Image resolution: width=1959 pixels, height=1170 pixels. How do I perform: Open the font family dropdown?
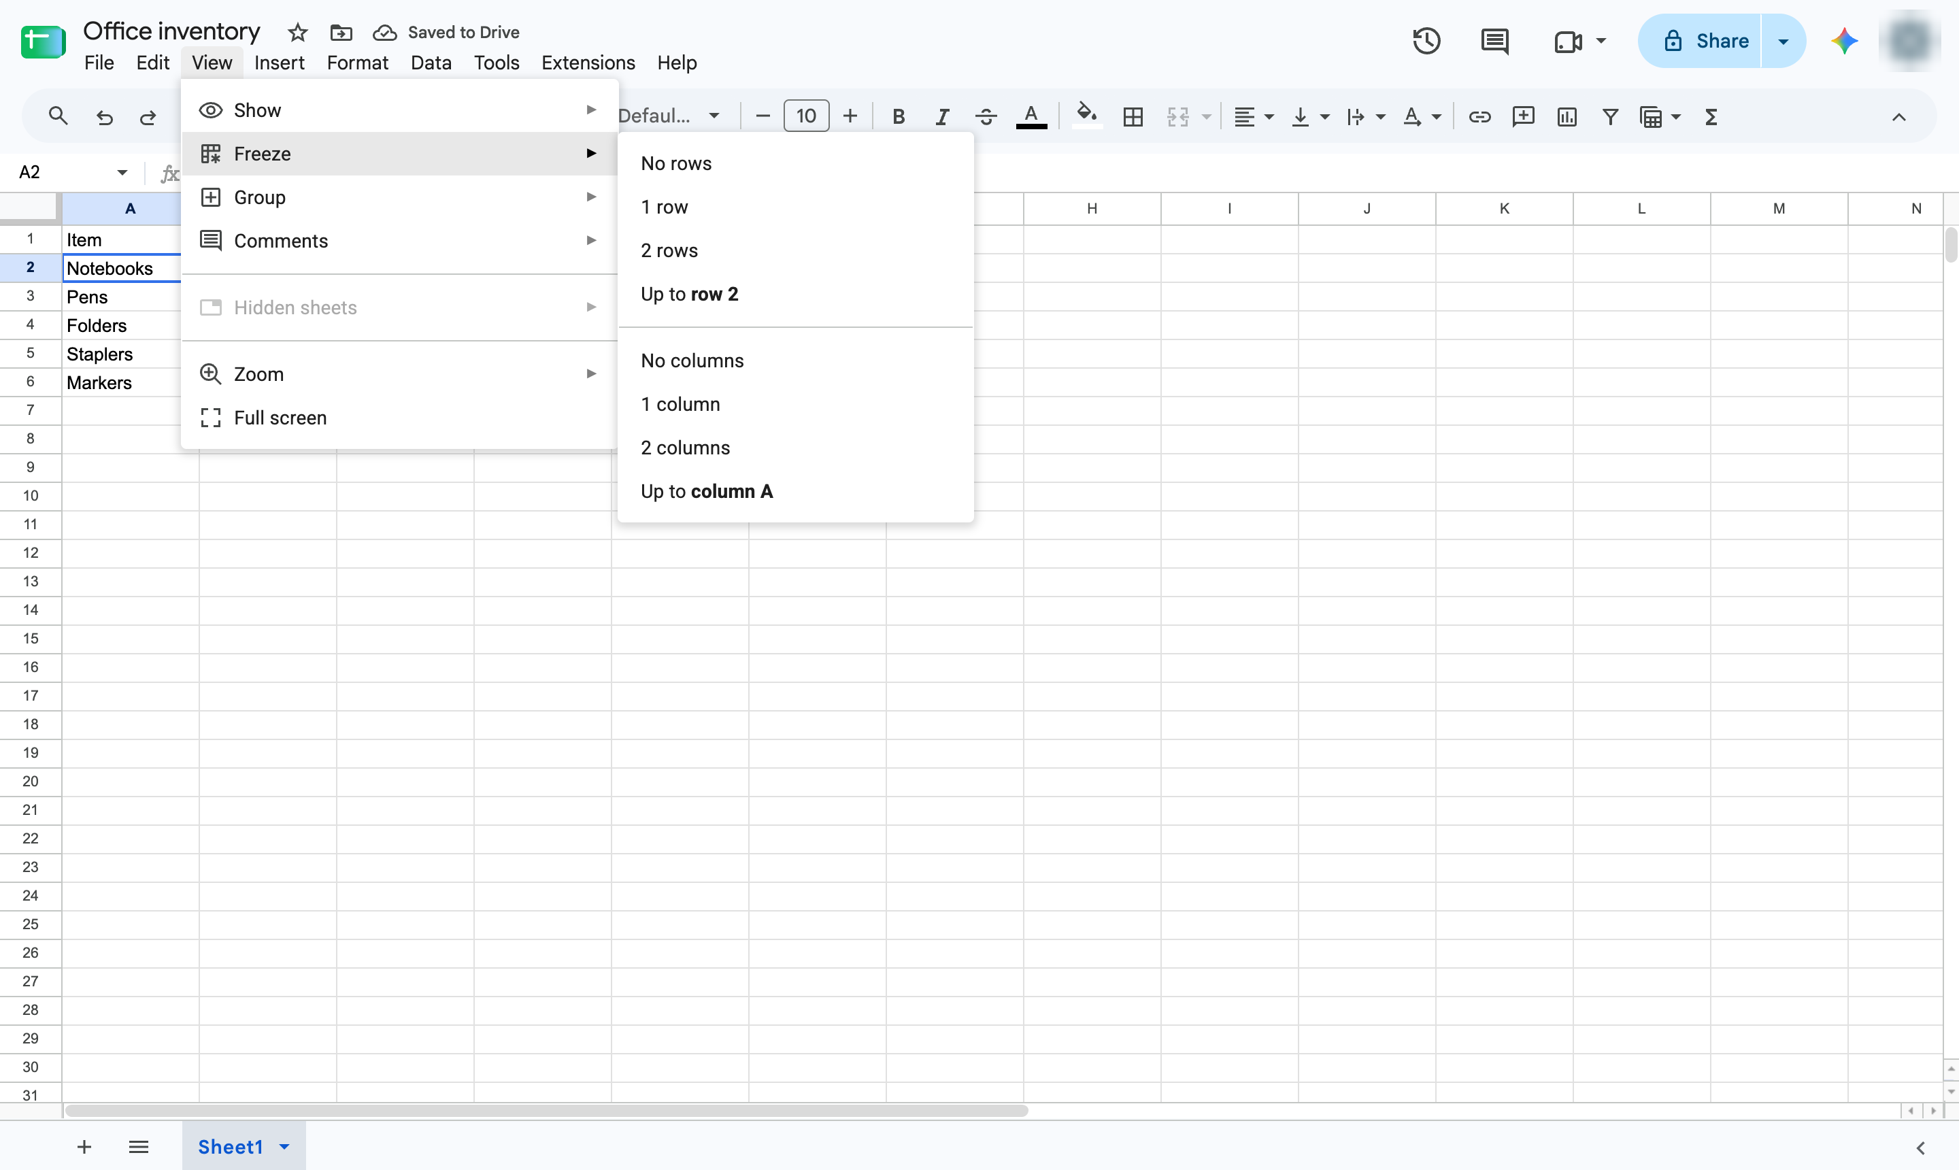(x=669, y=116)
